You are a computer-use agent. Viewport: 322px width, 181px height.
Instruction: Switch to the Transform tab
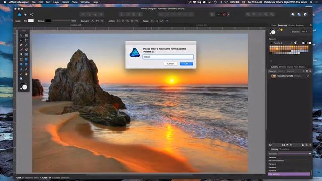click(x=284, y=149)
